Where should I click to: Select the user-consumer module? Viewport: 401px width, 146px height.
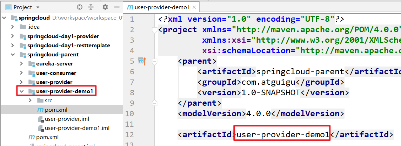56,73
